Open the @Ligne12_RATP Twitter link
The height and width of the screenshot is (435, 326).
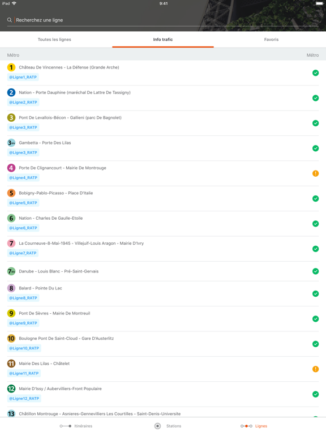coord(24,398)
